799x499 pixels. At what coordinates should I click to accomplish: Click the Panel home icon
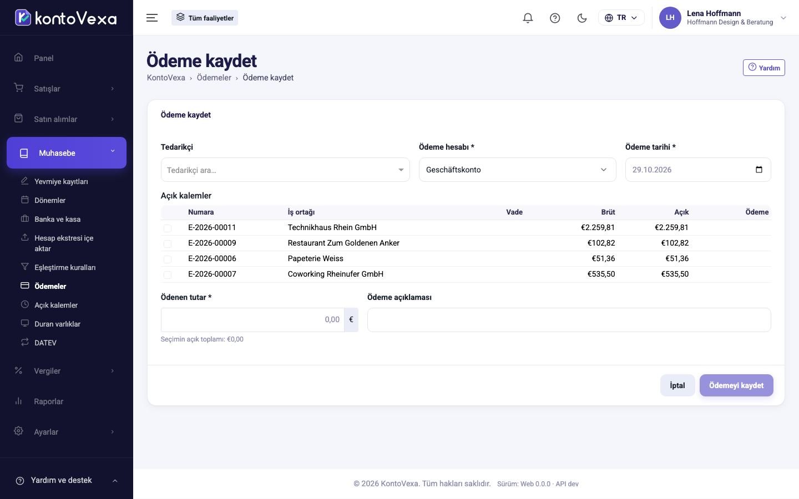[19, 58]
